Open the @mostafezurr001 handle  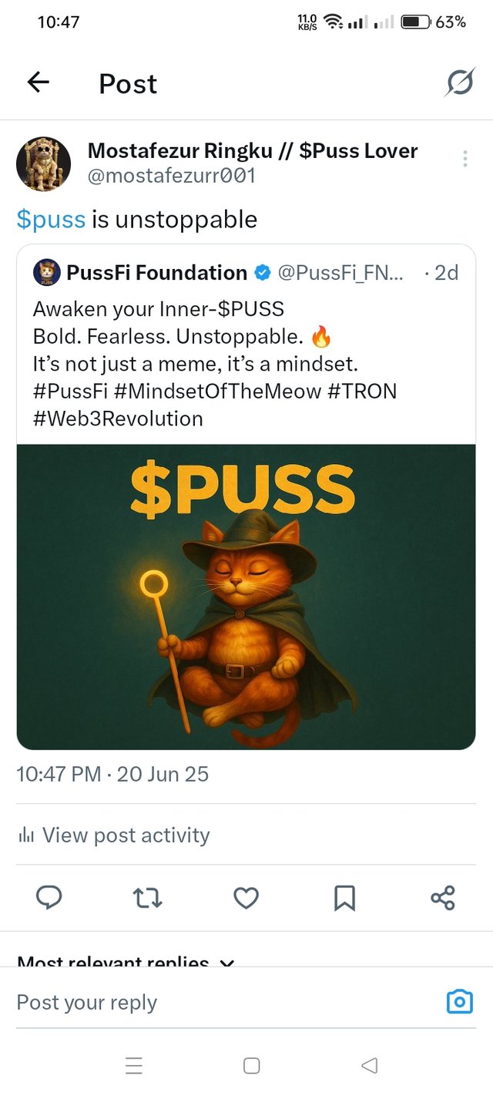[x=171, y=176]
